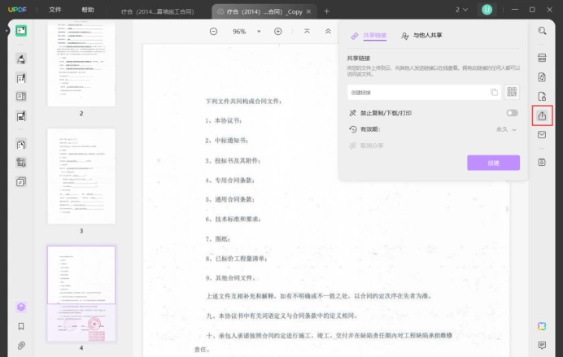
Task: Add a new tab with plus
Action: pos(327,11)
